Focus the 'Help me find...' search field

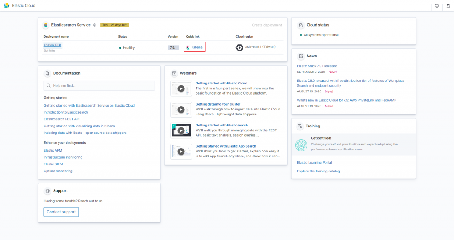(99, 85)
